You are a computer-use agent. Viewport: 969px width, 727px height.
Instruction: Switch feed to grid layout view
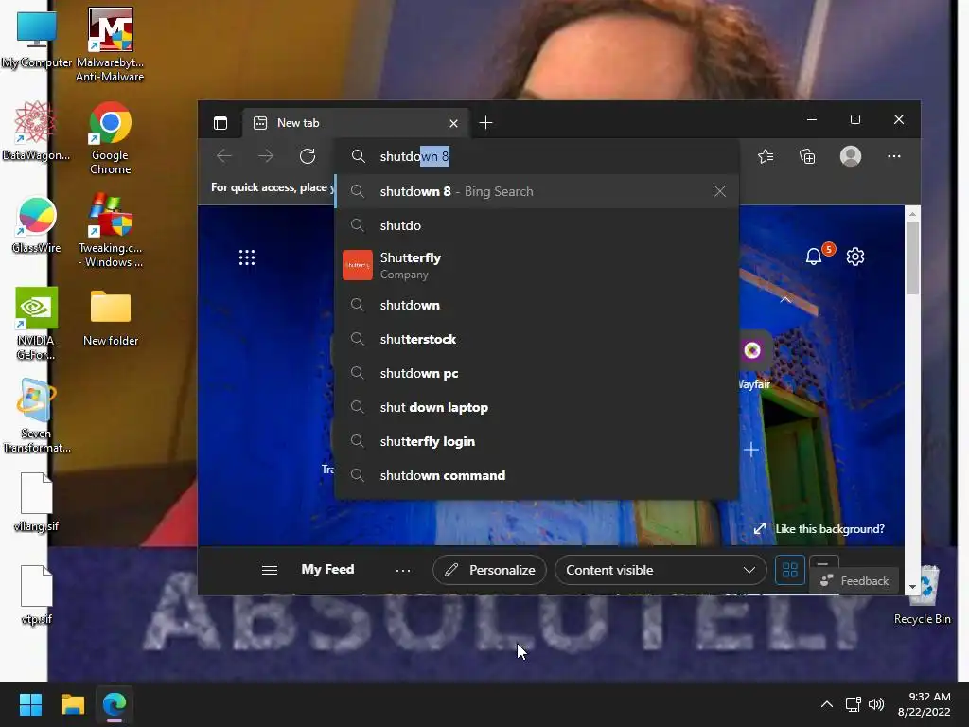790,570
